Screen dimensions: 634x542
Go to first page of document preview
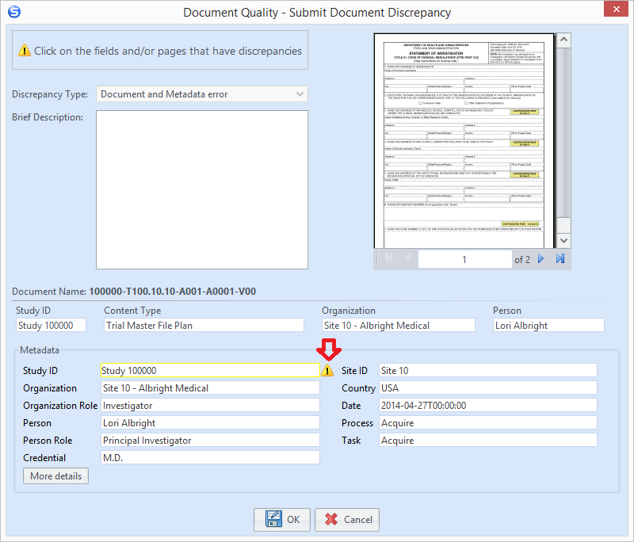point(389,258)
